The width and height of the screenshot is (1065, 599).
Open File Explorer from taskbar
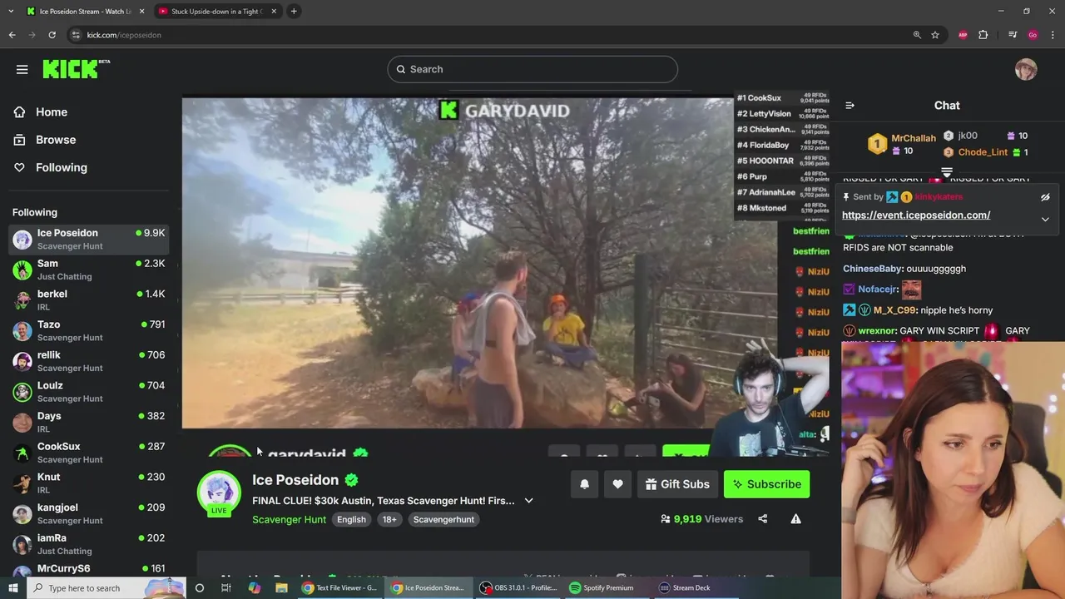pos(281,587)
